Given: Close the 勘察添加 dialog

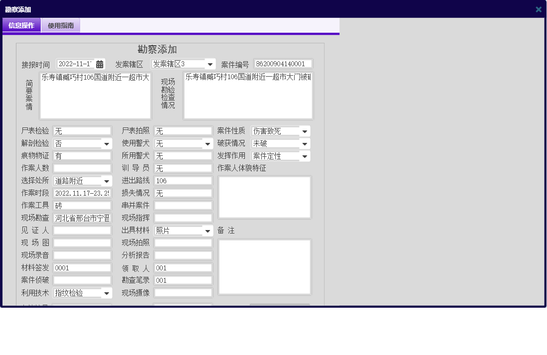Looking at the screenshot, I should pyautogui.click(x=538, y=9).
